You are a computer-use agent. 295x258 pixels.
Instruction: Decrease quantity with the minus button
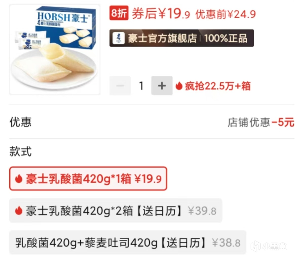click(120, 86)
